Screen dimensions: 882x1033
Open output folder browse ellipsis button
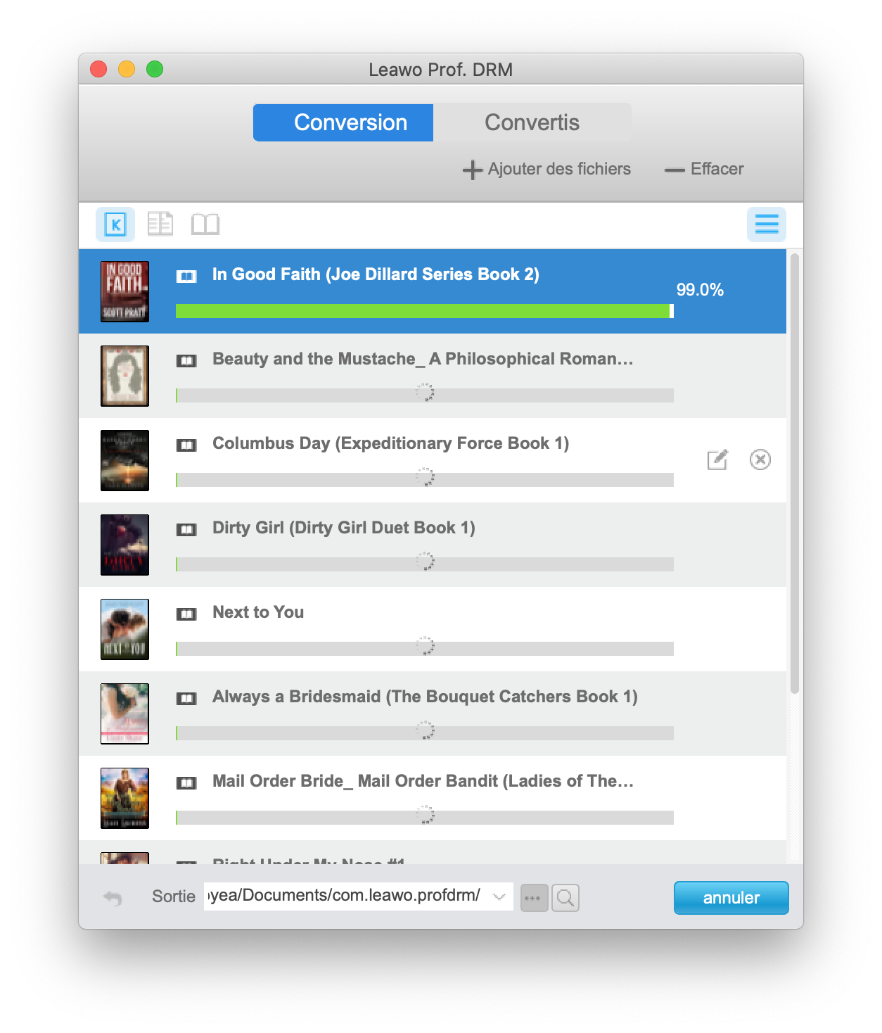coord(534,898)
